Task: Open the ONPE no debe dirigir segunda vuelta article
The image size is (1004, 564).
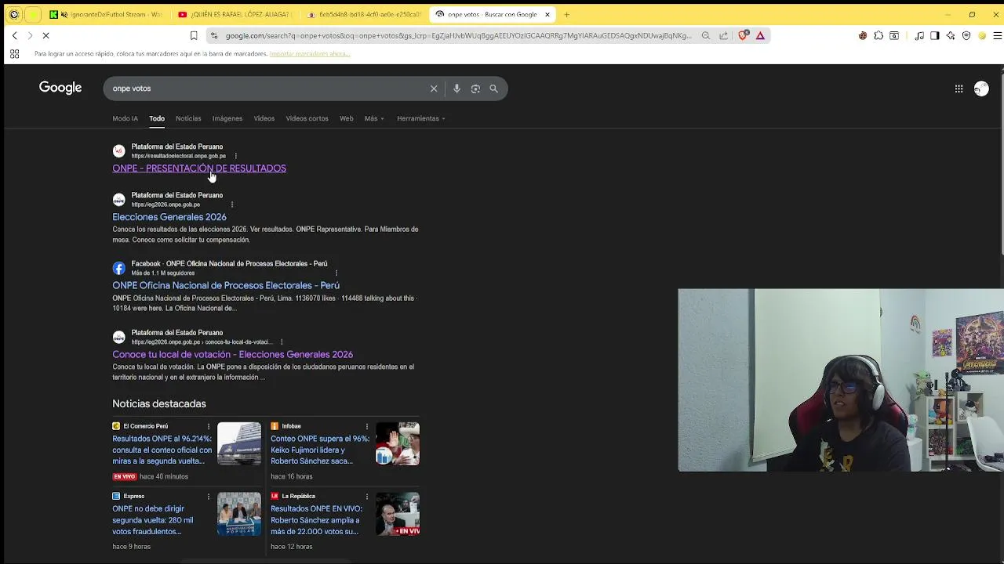Action: (153, 520)
